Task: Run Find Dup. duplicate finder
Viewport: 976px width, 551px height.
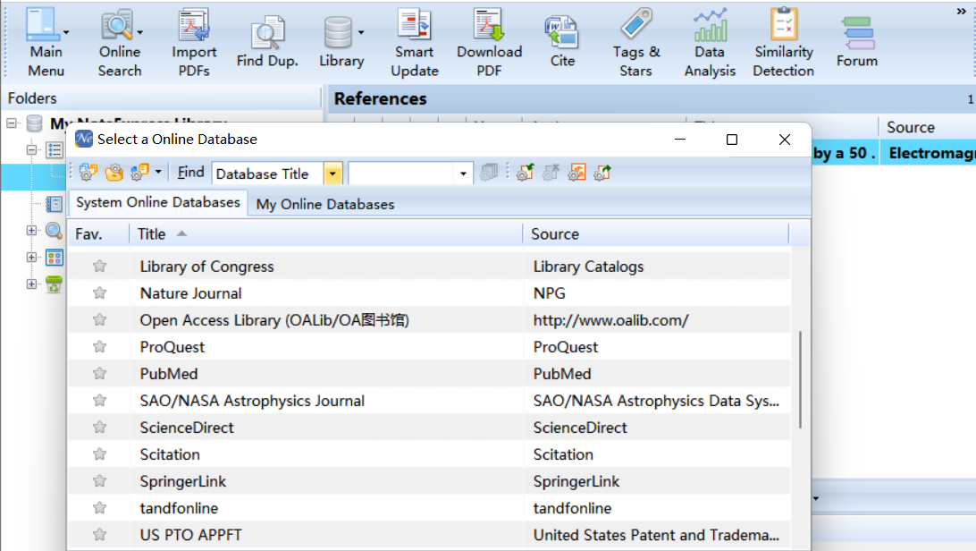Action: pos(267,42)
